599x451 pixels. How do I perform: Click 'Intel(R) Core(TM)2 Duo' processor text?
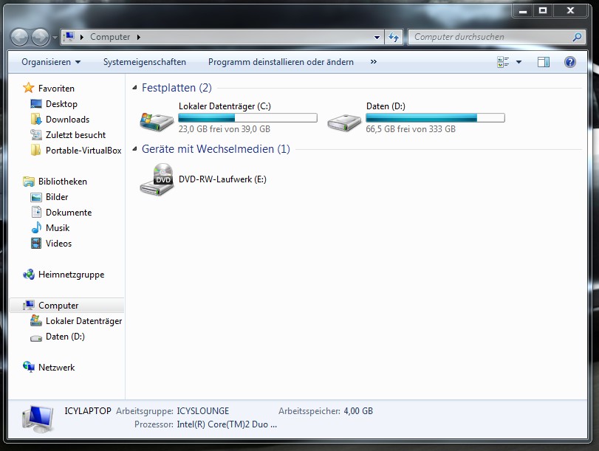click(227, 424)
